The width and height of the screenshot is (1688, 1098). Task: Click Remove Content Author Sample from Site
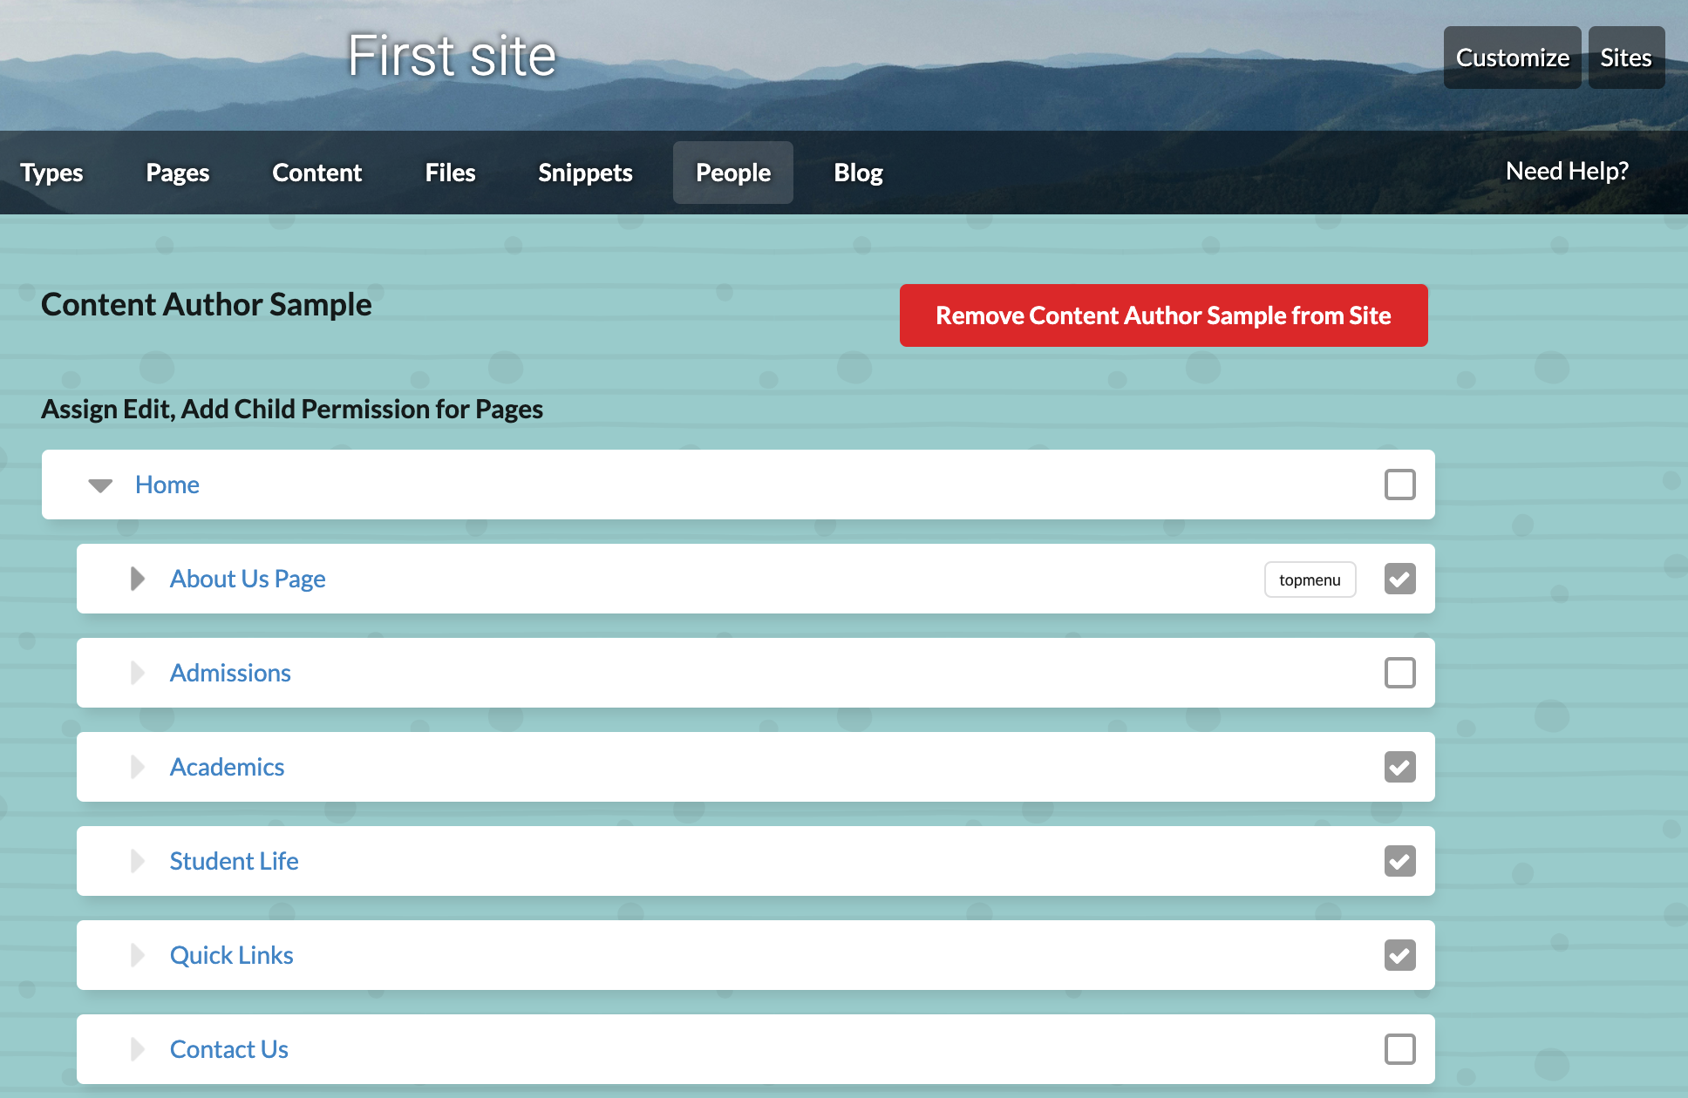(x=1163, y=315)
